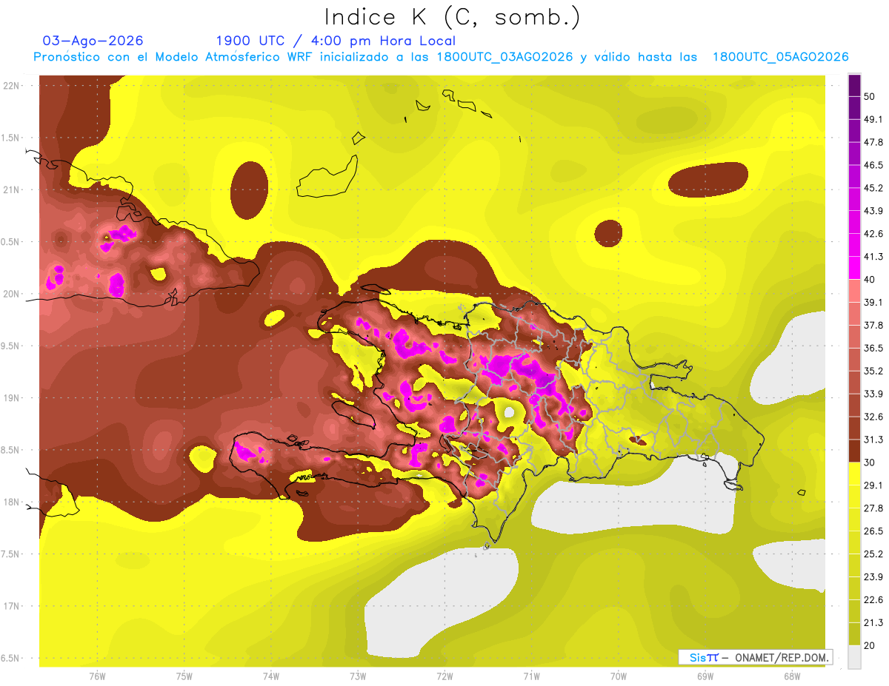Screen dimensions: 889x686
Task: Select the colorbar value "40"
Action: point(870,280)
